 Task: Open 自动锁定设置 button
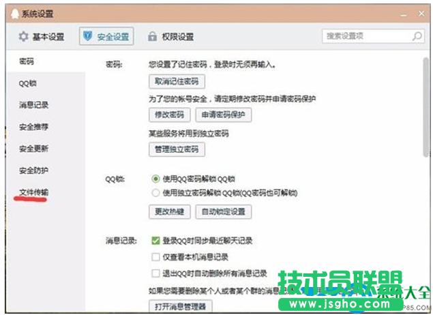click(223, 211)
